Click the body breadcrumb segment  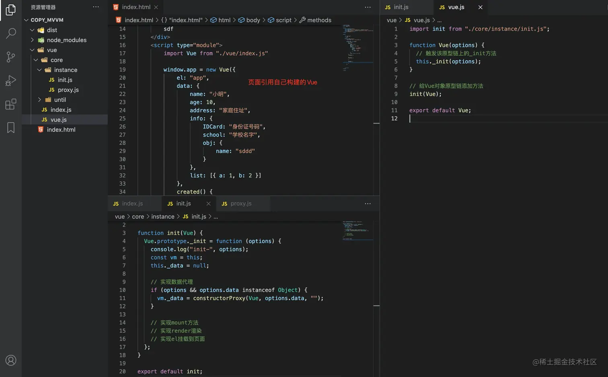click(249, 20)
